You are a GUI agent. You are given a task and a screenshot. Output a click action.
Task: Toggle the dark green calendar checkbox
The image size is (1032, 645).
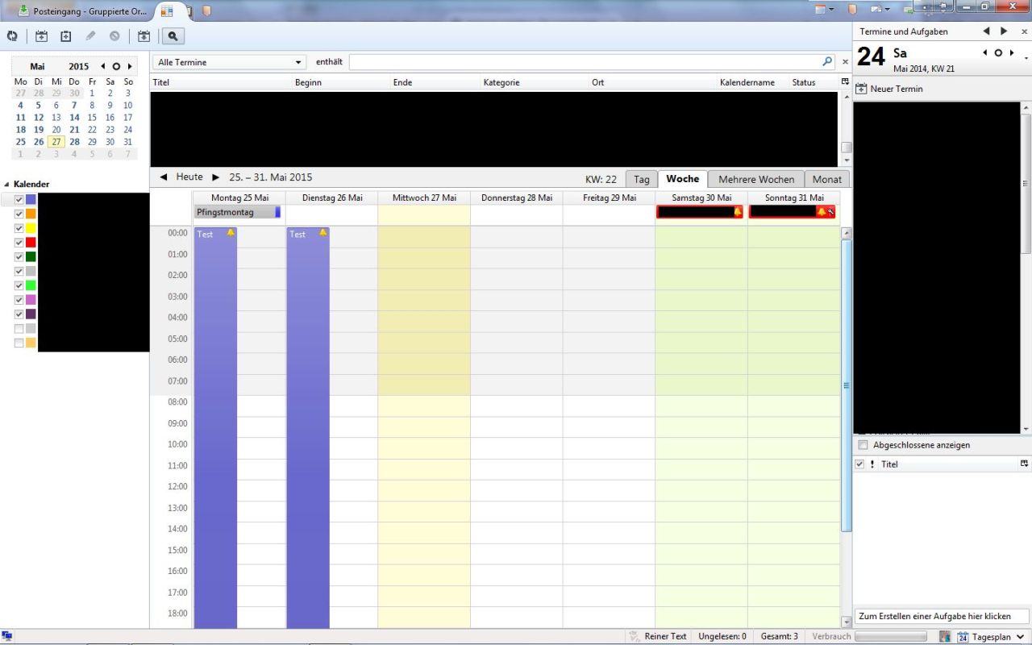19,256
